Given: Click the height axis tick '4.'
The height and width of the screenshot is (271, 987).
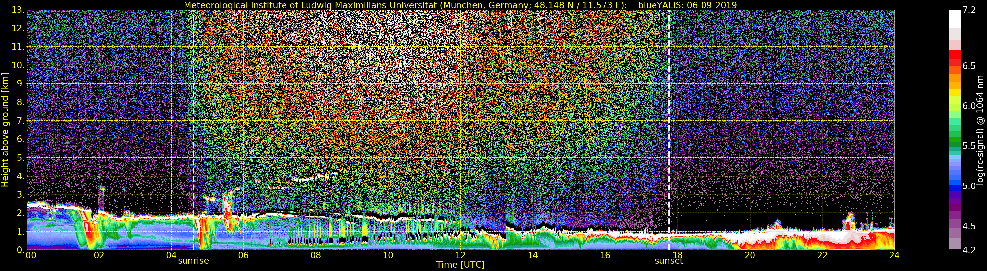Looking at the screenshot, I should point(20,176).
